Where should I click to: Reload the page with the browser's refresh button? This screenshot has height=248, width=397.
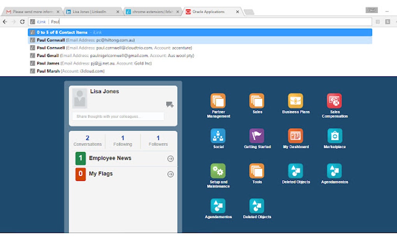point(22,22)
